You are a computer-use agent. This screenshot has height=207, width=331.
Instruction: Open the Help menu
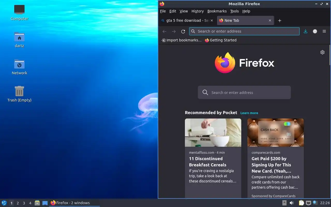point(246,11)
